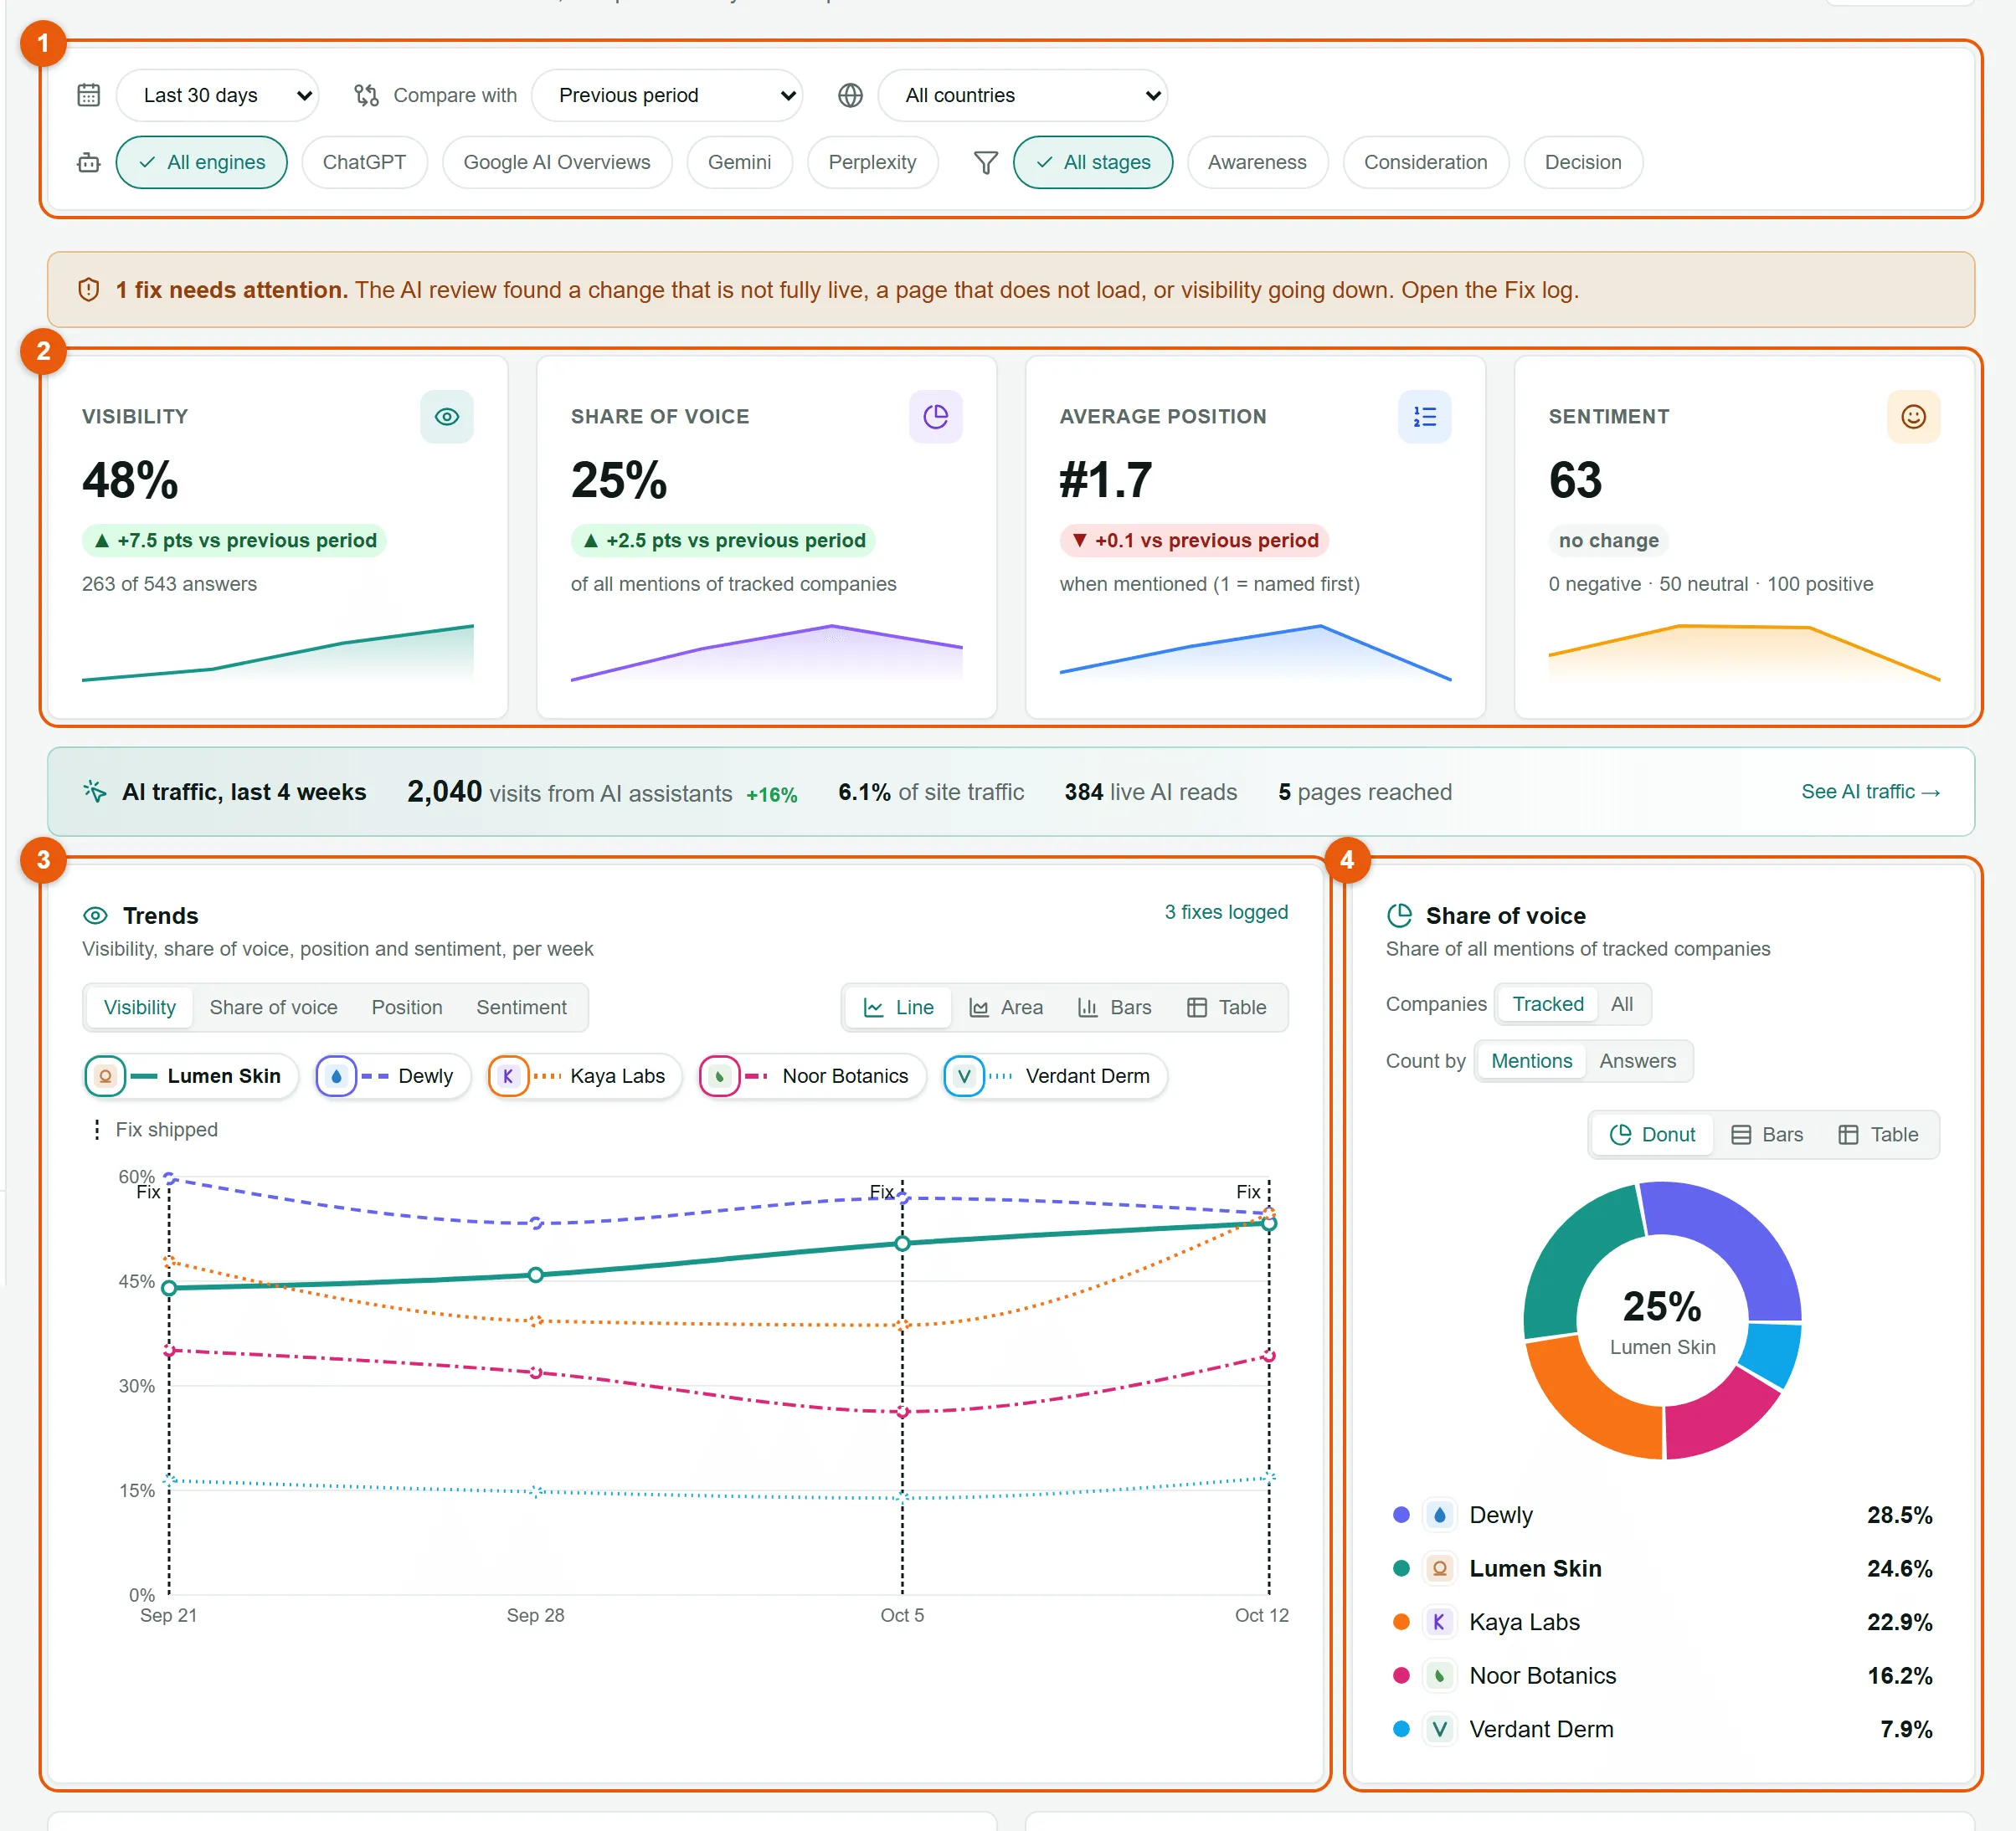Open the 3 fixes logged link
This screenshot has height=1831, width=2016.
tap(1226, 911)
